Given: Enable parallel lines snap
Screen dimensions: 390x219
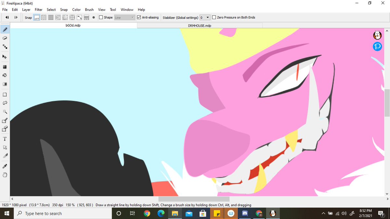Looking at the screenshot, I should pyautogui.click(x=44, y=18).
